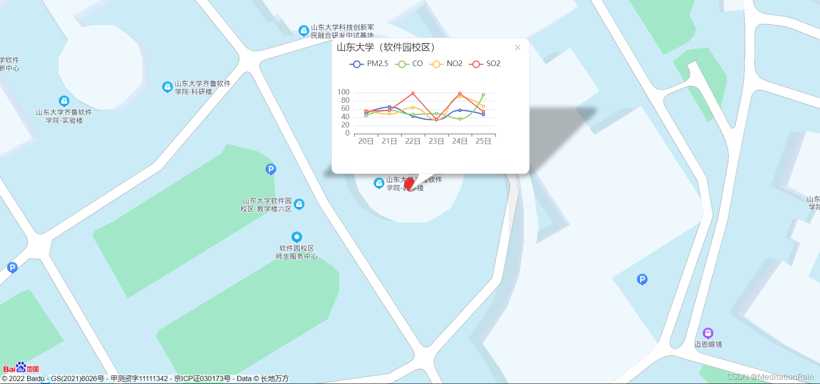Click the 迈恩眼镜 shop icon
The height and width of the screenshot is (384, 820).
pos(708,333)
